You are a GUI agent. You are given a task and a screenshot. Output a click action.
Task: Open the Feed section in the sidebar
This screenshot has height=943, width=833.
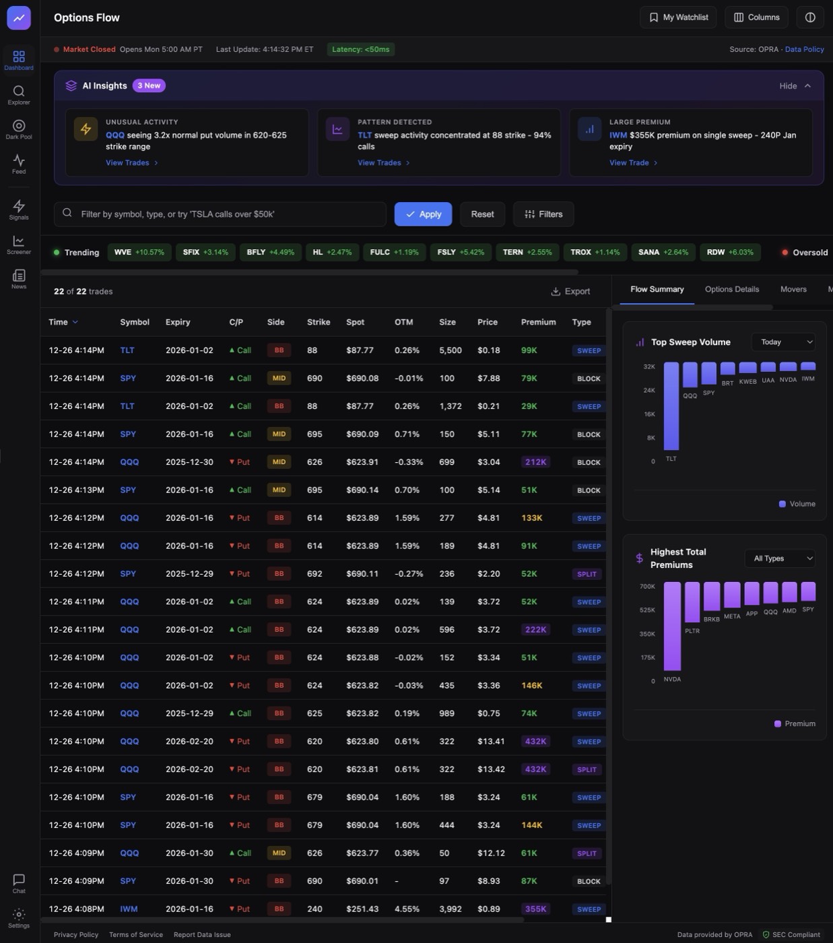18,164
